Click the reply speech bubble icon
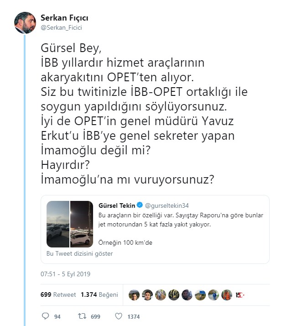The image size is (282, 326). coord(45,316)
